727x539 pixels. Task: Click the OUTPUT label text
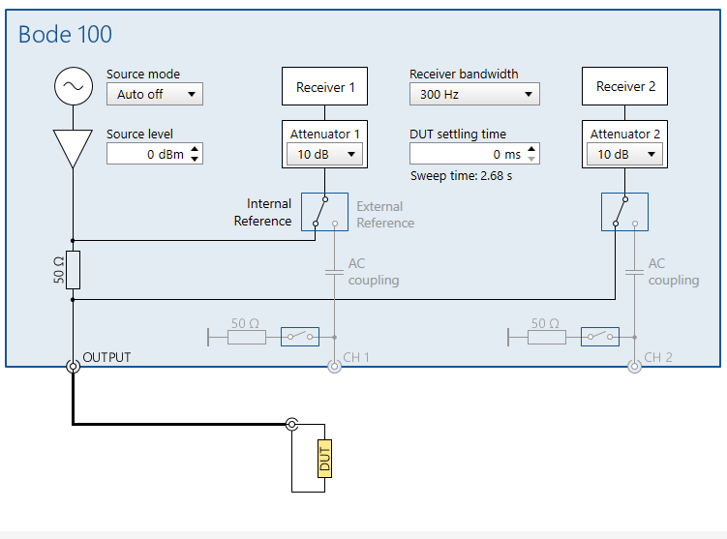click(106, 357)
